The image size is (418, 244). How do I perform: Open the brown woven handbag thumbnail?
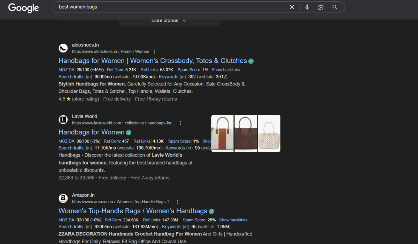point(246,133)
